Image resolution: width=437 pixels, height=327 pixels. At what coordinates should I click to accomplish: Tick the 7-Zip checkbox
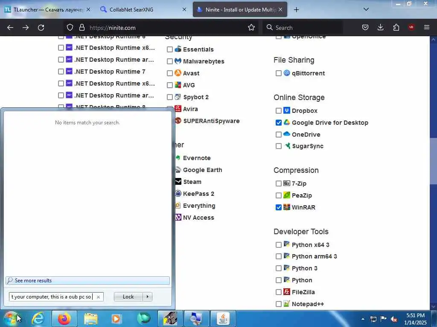coord(278,184)
